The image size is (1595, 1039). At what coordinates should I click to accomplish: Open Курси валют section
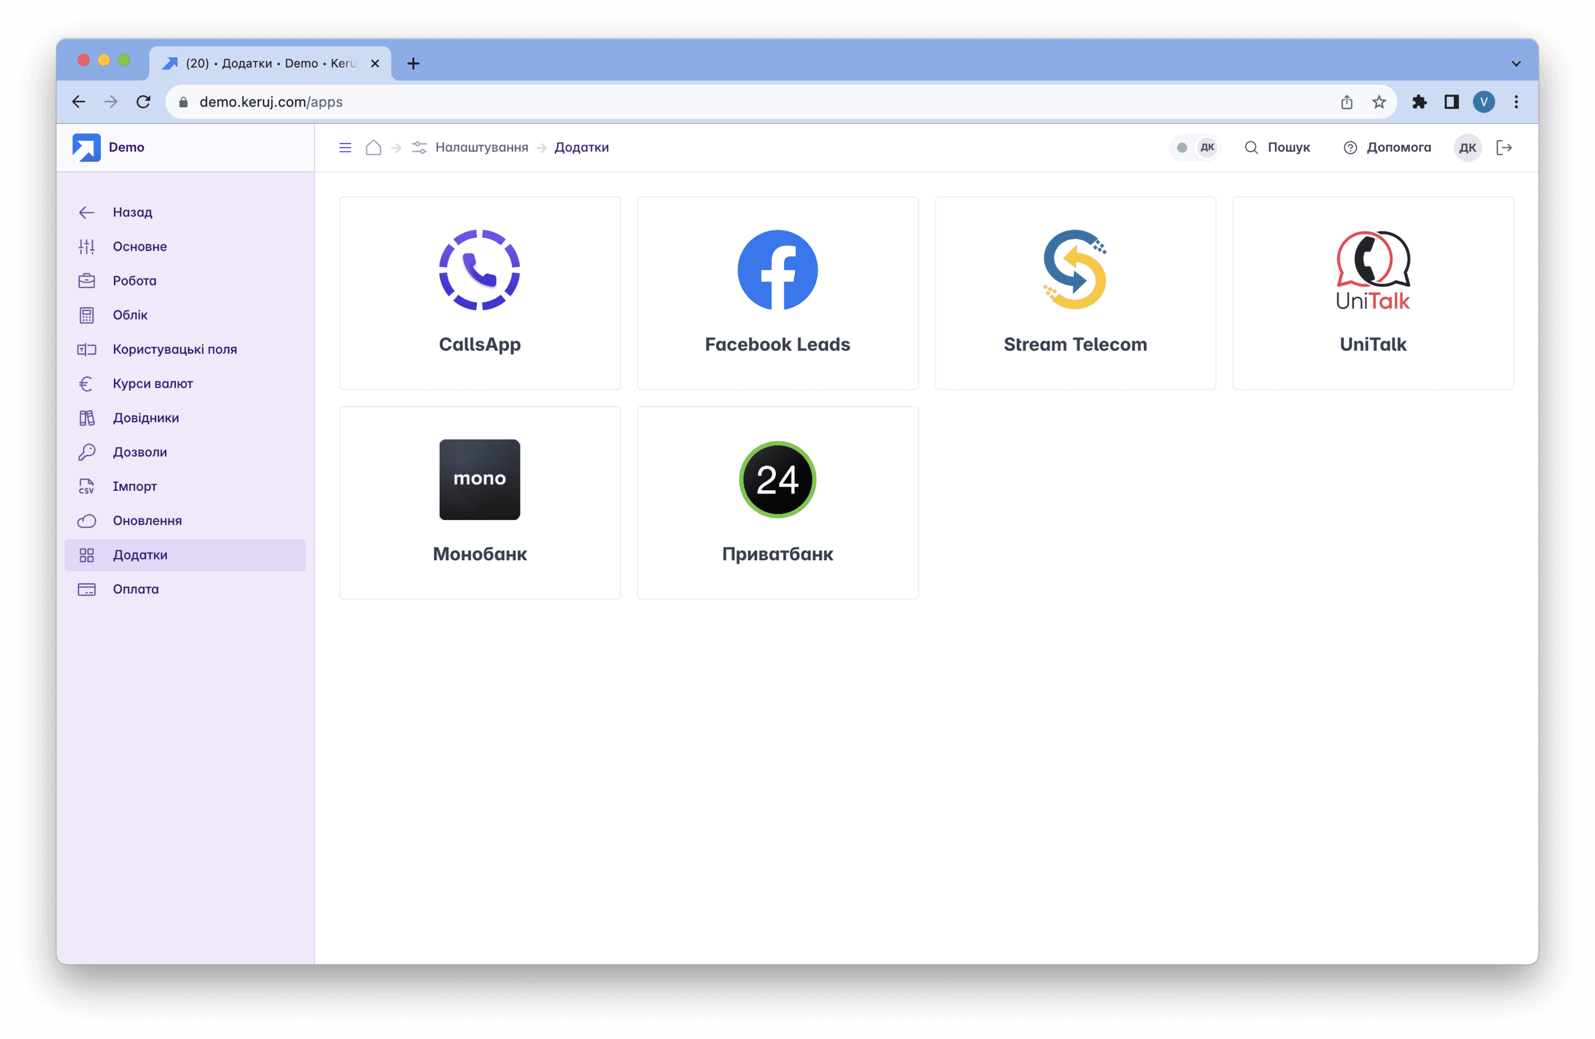[x=185, y=384]
